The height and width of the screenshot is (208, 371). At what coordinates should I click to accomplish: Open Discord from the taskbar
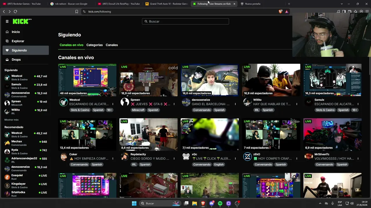coord(212,203)
